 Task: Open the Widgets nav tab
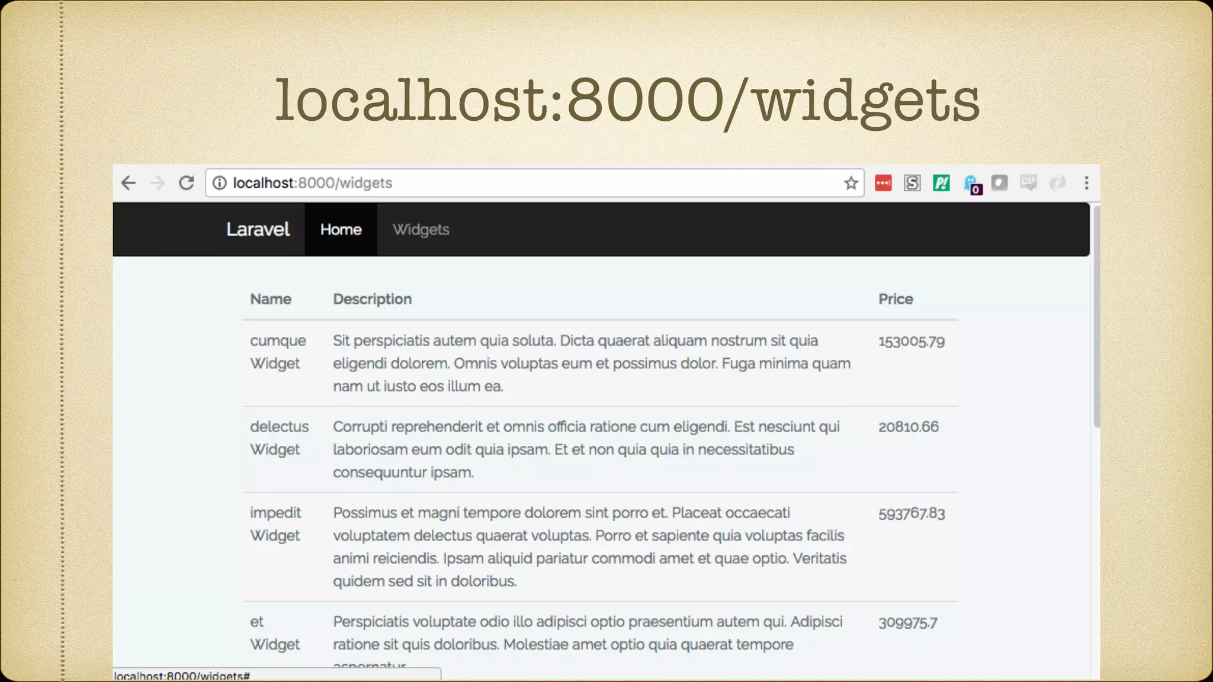(x=421, y=229)
